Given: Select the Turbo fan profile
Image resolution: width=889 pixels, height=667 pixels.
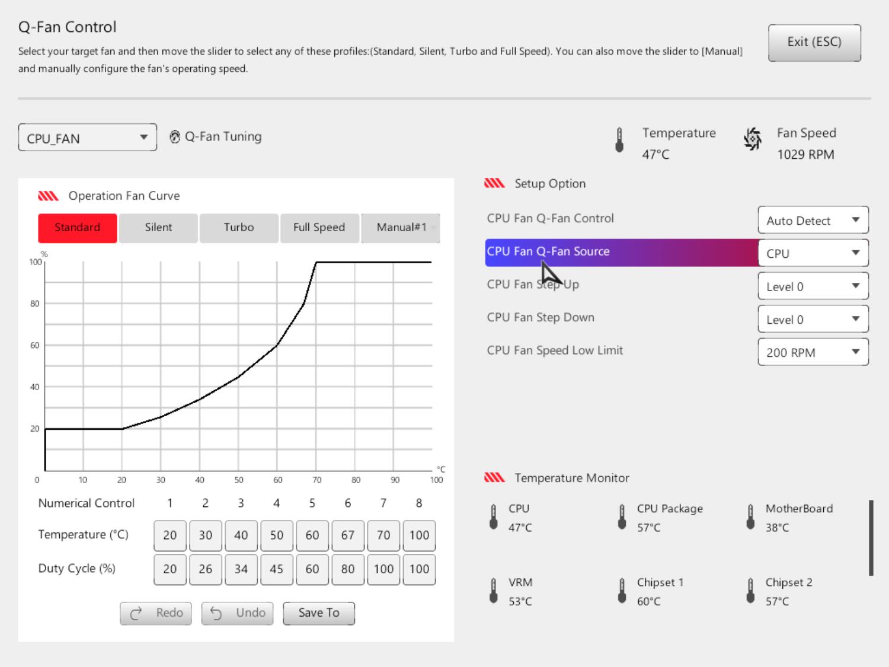Looking at the screenshot, I should point(239,228).
